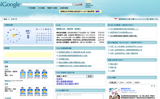This screenshot has width=160, height=99.
Task: Click the iGoogle search input field
Action: coord(47,4)
